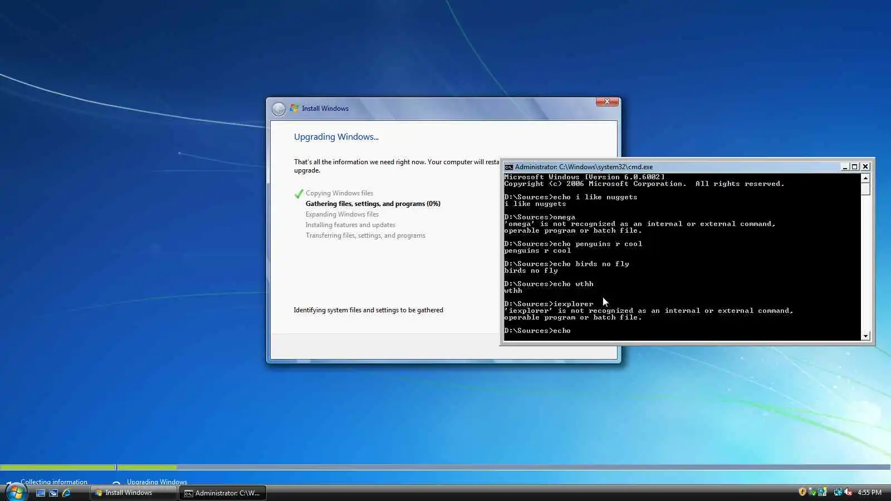891x501 pixels.
Task: Click the 4:55 PM taskbar clock
Action: (870, 493)
